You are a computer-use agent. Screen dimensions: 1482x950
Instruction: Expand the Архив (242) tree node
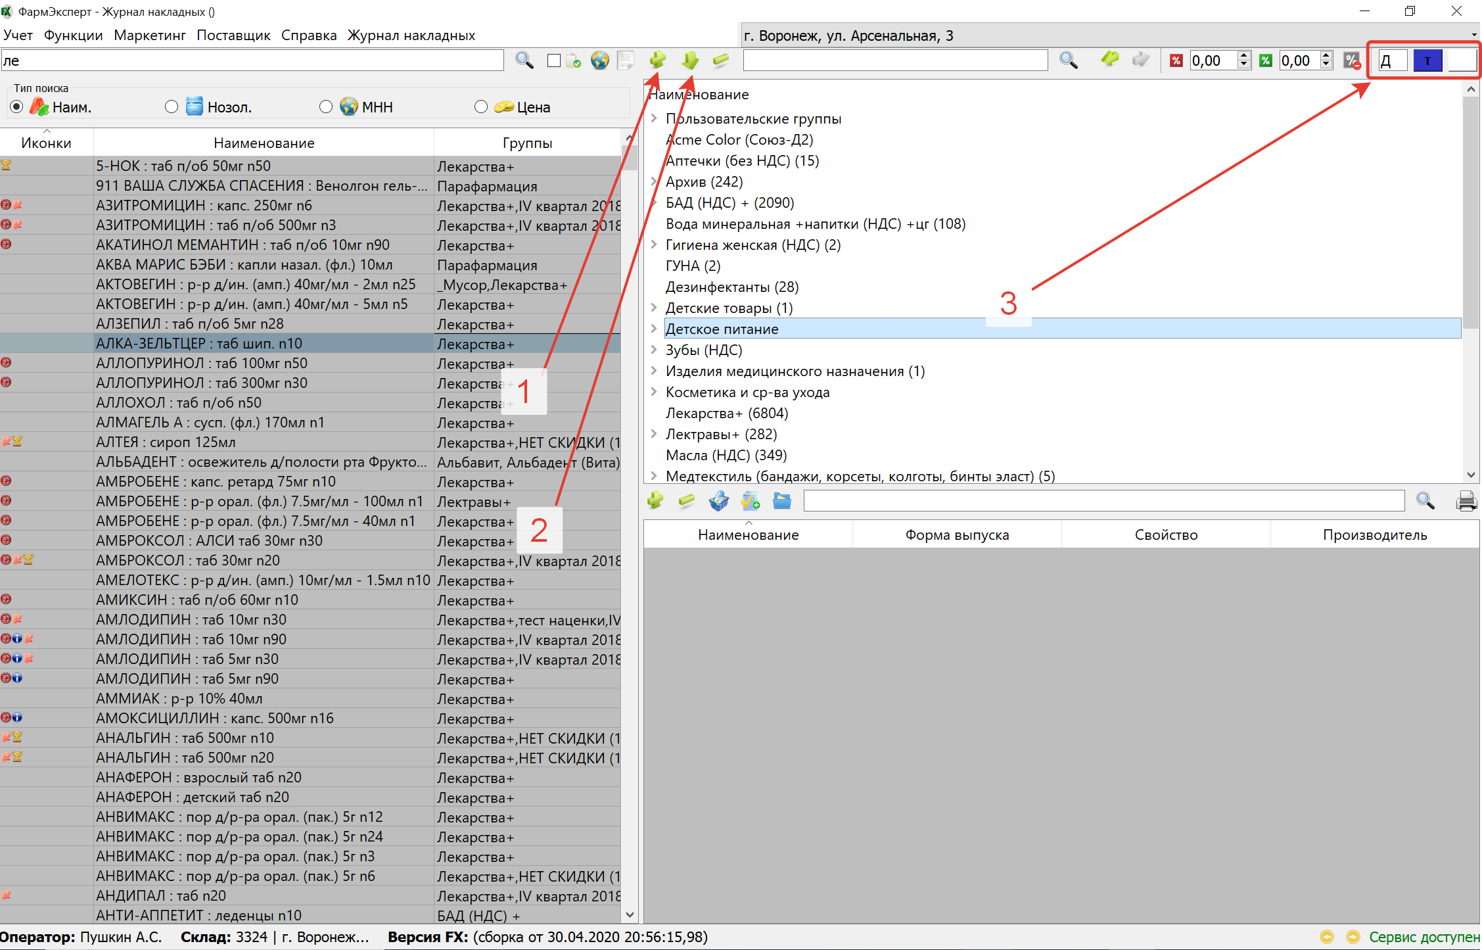click(654, 181)
